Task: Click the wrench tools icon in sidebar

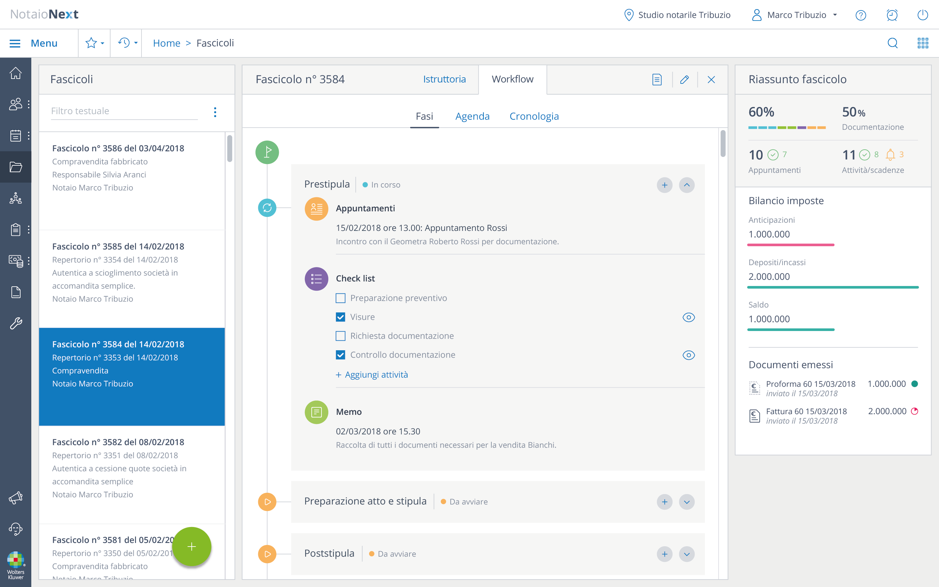Action: coord(16,324)
